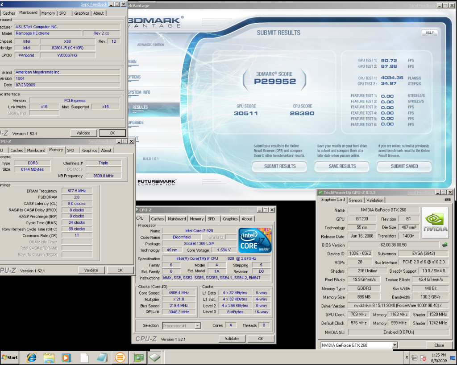Viewport: 457px width, 365px height.
Task: Open Options in the 3DMark Vantage sidebar
Action: tap(134, 77)
